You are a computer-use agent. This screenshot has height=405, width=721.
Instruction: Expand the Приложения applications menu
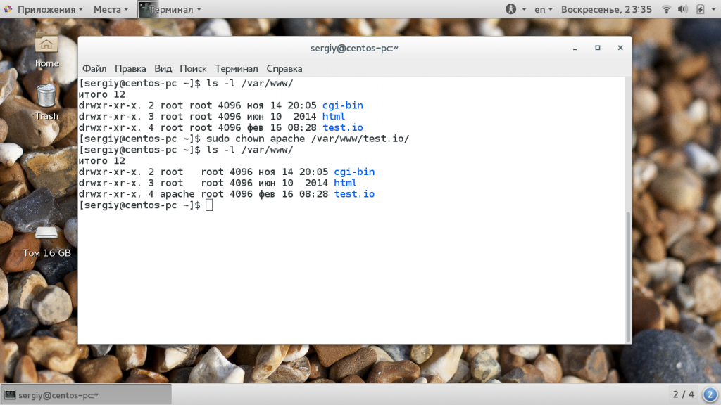44,9
